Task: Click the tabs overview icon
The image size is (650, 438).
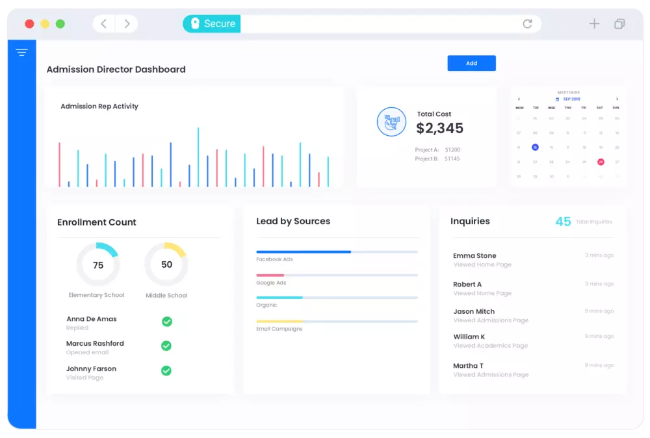Action: [x=619, y=24]
